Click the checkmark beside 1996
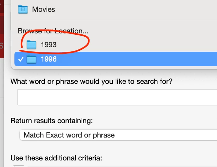This screenshot has height=167, width=217. click(x=20, y=59)
